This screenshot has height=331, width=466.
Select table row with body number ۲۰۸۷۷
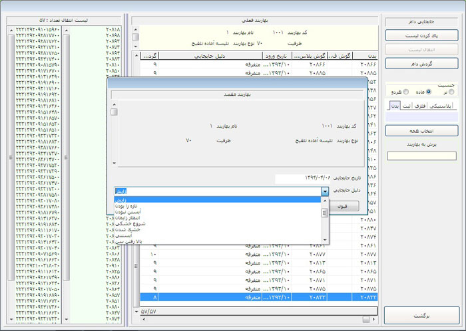259,255
